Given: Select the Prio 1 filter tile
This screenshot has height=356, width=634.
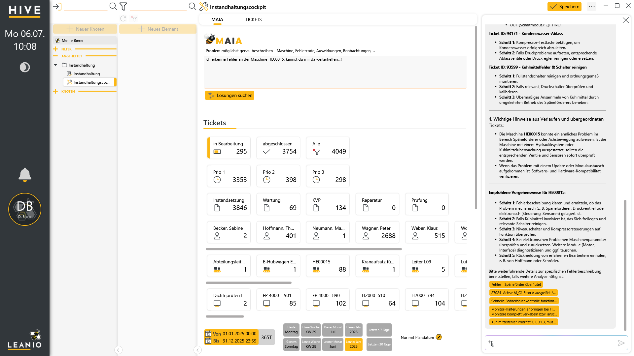Looking at the screenshot, I should click(x=229, y=176).
